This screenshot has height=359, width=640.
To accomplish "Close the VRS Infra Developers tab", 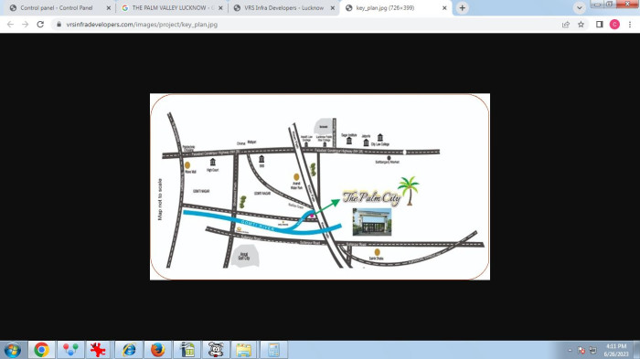I will point(333,7).
